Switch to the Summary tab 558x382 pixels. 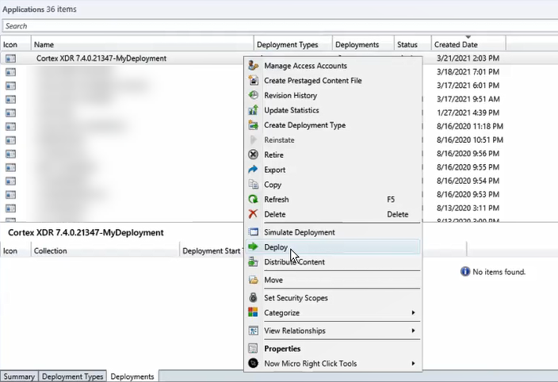click(19, 376)
